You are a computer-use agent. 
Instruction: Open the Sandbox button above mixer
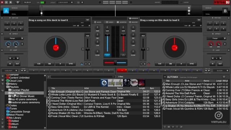134,18
